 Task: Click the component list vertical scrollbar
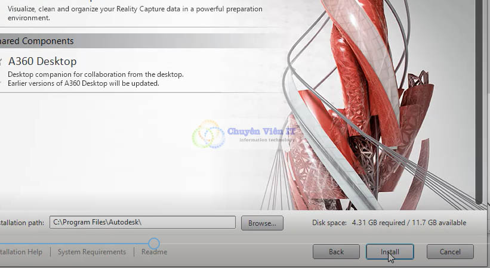tap(479, 101)
